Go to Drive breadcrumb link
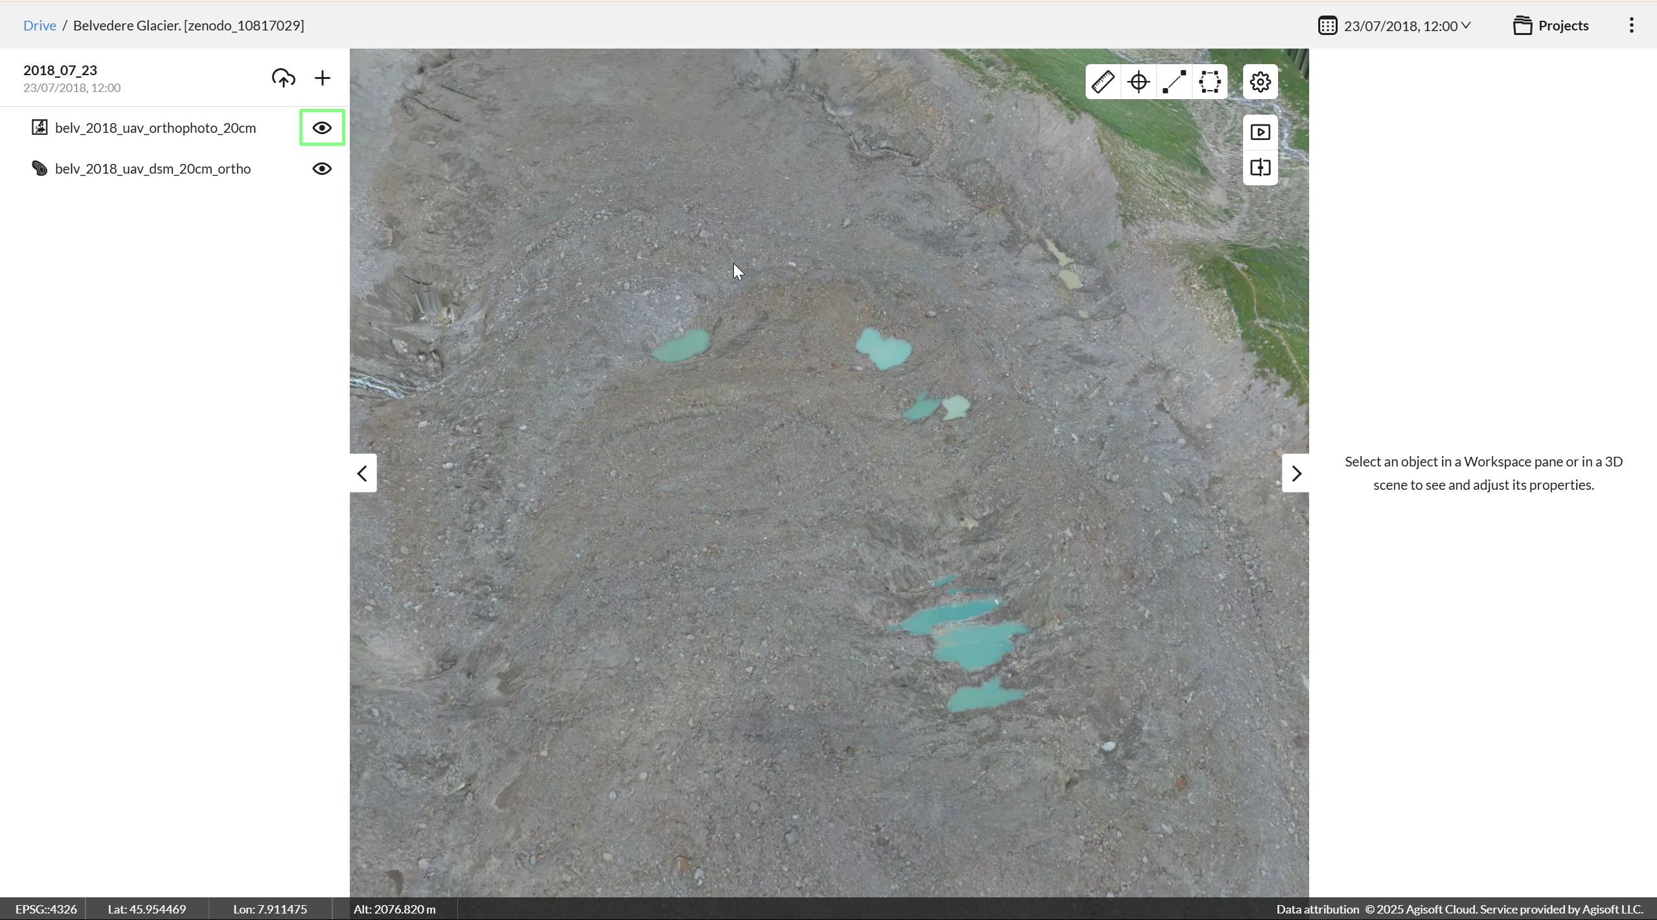 pyautogui.click(x=40, y=25)
